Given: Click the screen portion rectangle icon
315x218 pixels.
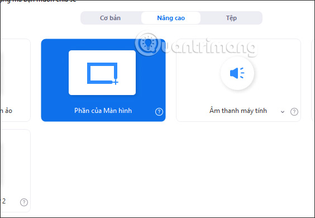Looking at the screenshot, I should [102, 73].
